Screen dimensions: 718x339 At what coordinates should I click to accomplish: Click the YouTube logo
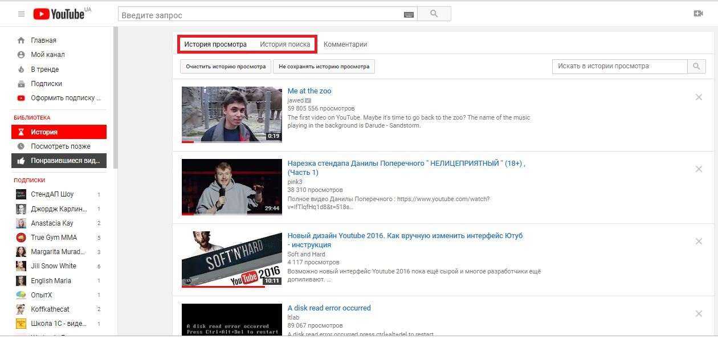(x=58, y=14)
